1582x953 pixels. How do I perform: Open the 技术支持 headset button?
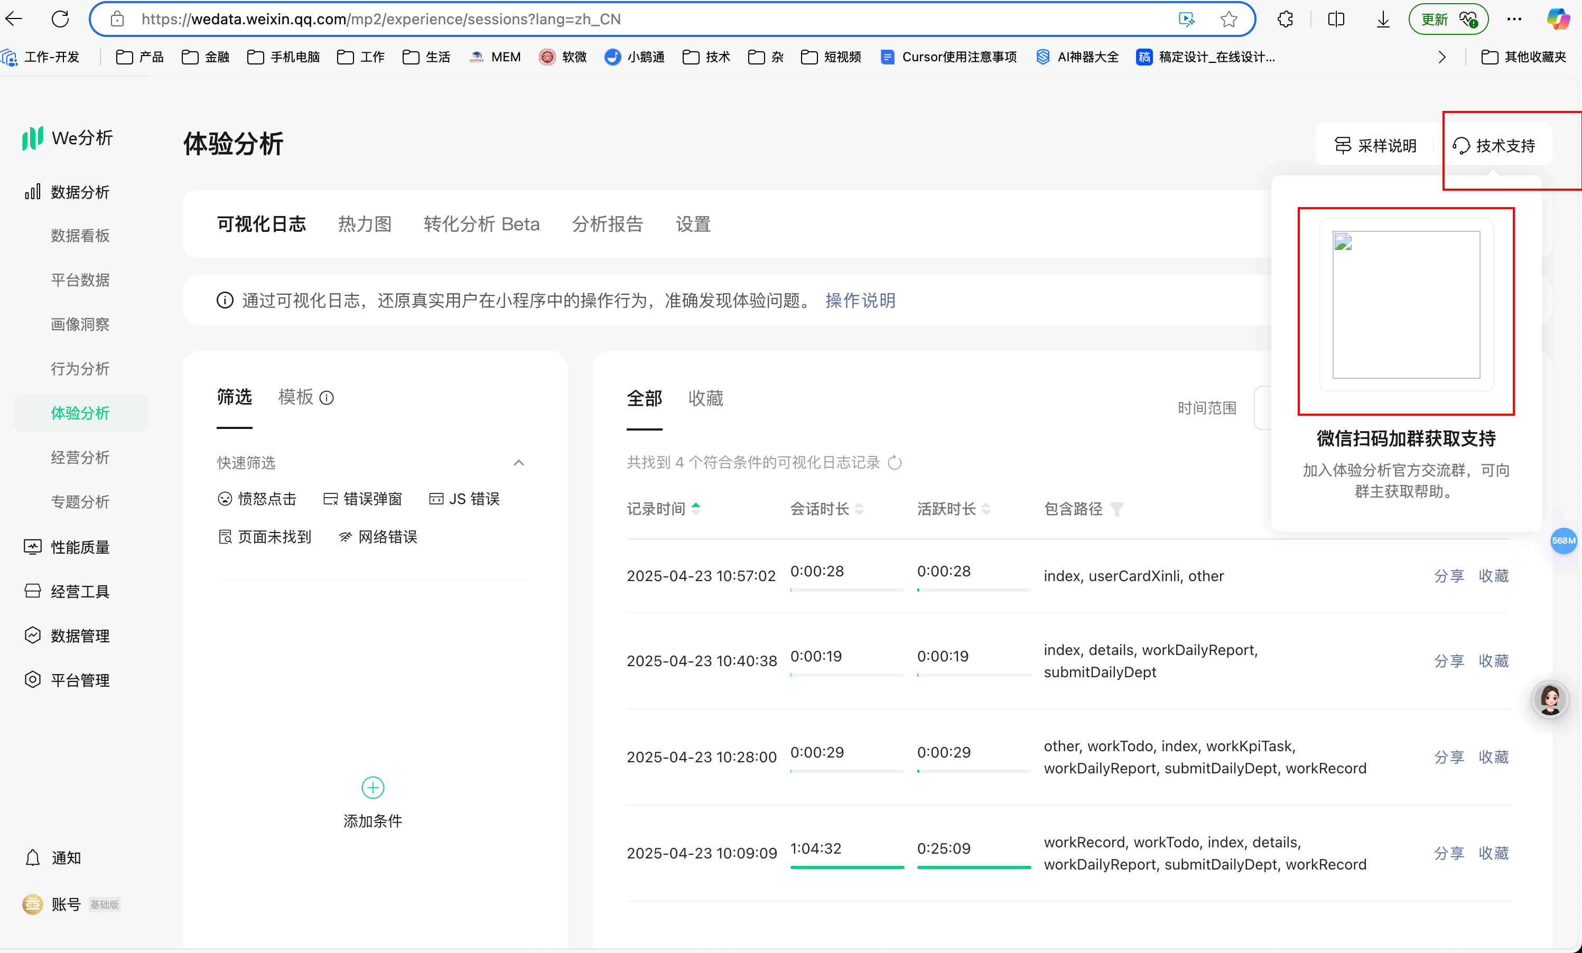[x=1494, y=146]
